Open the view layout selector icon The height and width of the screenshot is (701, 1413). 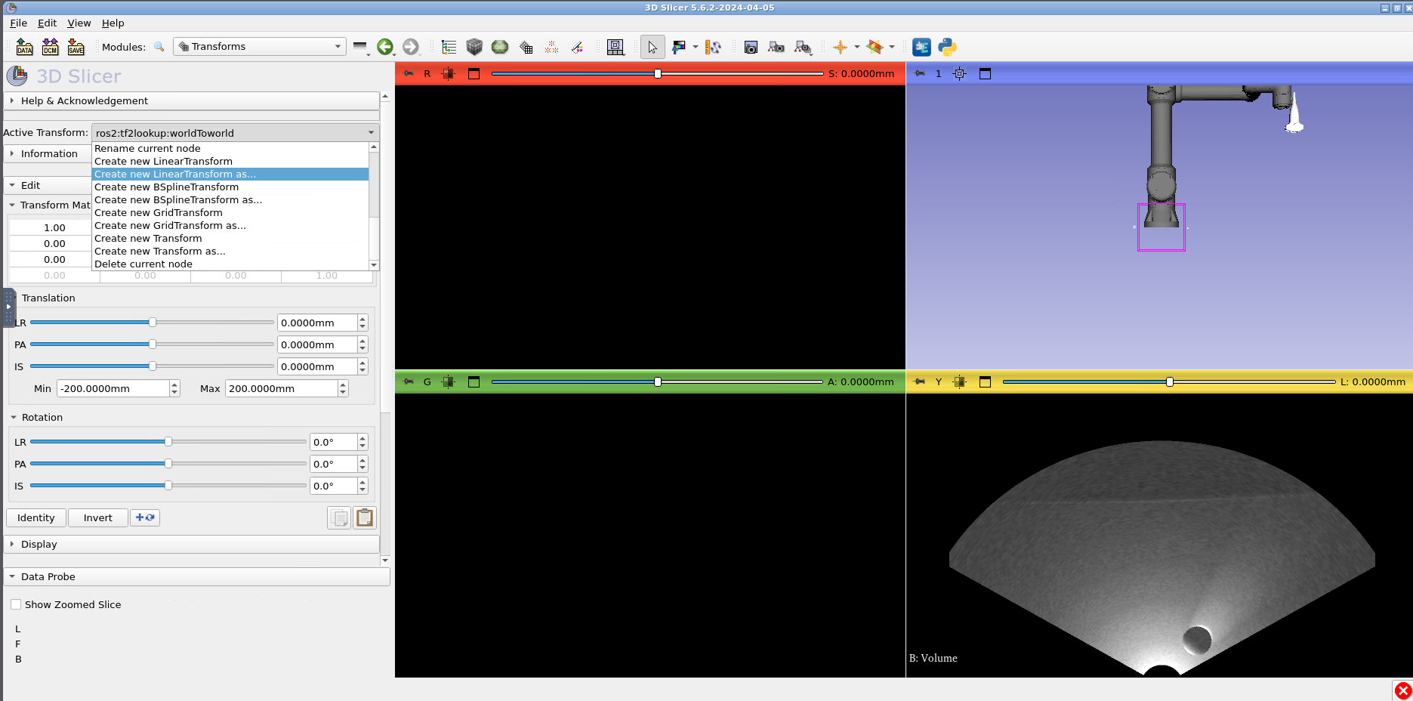pos(615,47)
